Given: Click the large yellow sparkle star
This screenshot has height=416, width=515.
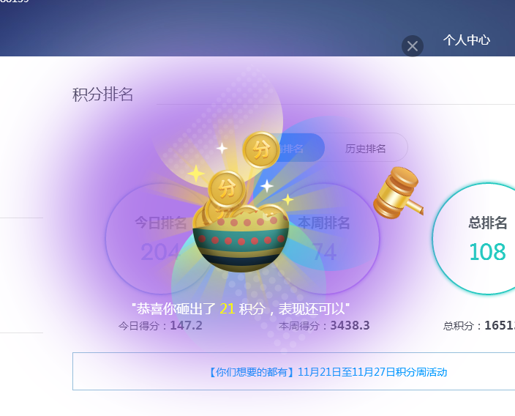Looking at the screenshot, I should pos(196,174).
